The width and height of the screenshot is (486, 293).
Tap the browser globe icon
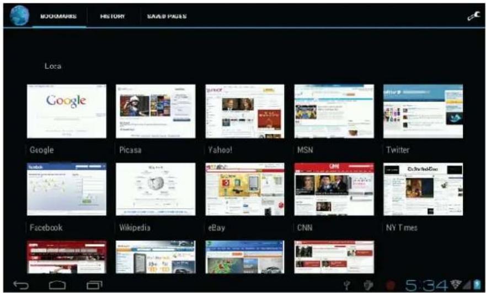click(19, 15)
